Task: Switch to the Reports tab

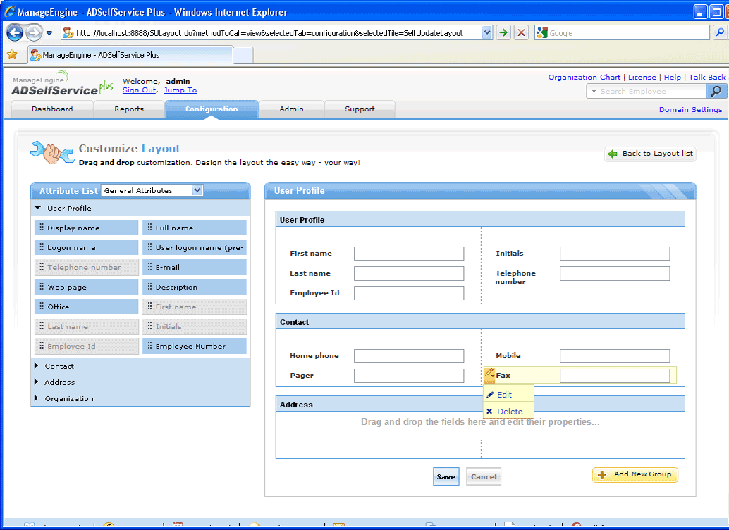Action: click(x=129, y=109)
